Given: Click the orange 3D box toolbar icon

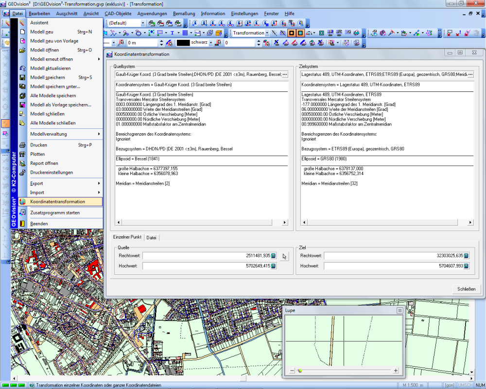Looking at the screenshot, I should click(219, 33).
